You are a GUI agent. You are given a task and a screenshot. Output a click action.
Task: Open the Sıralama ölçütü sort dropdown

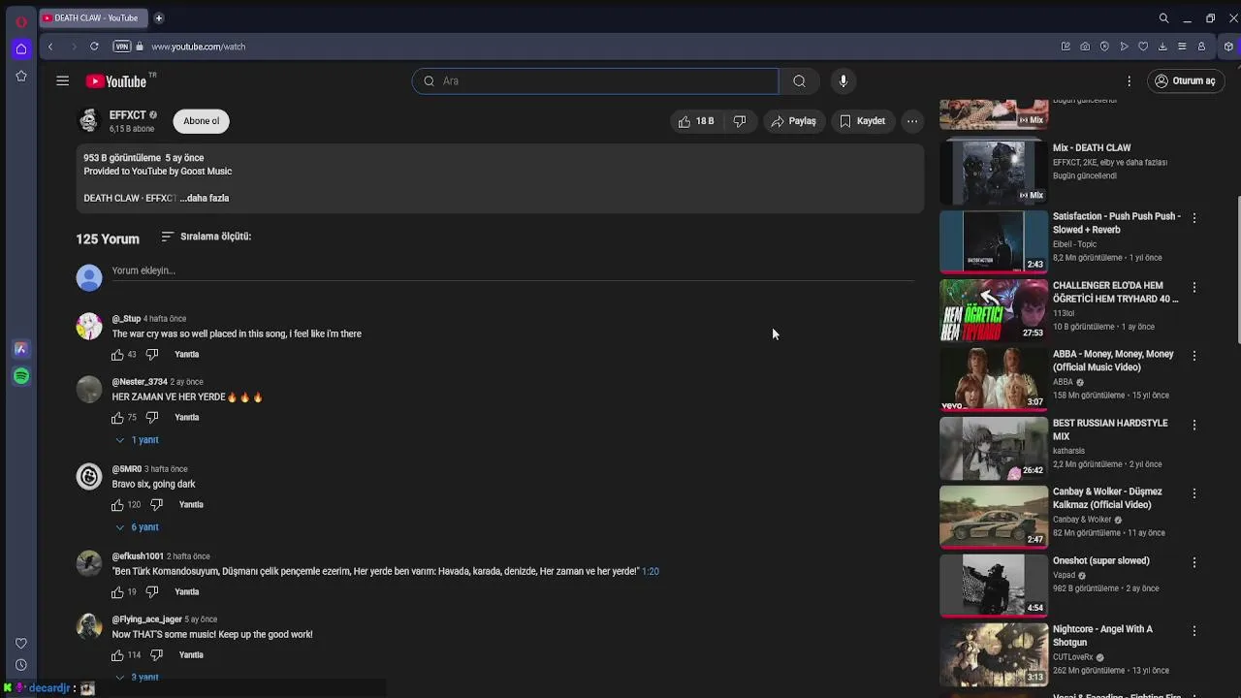pyautogui.click(x=206, y=237)
